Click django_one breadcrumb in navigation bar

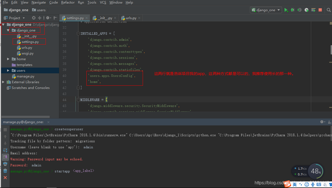pos(16,10)
